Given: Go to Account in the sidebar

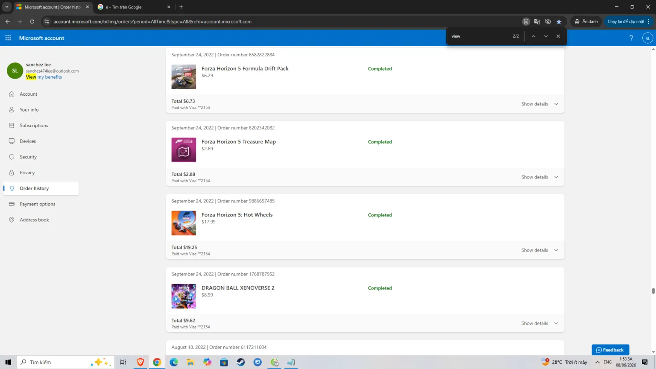Looking at the screenshot, I should (x=41, y=94).
